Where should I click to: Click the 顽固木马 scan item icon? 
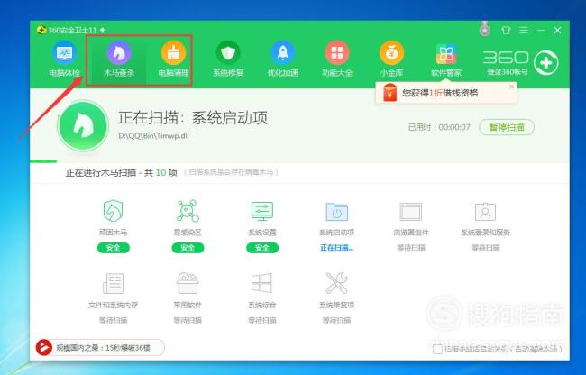[x=113, y=211]
